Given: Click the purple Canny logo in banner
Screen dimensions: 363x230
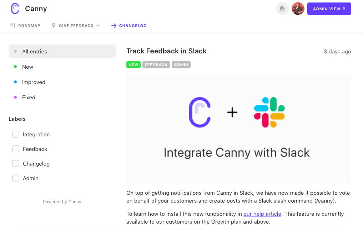Looking at the screenshot, I should point(200,112).
